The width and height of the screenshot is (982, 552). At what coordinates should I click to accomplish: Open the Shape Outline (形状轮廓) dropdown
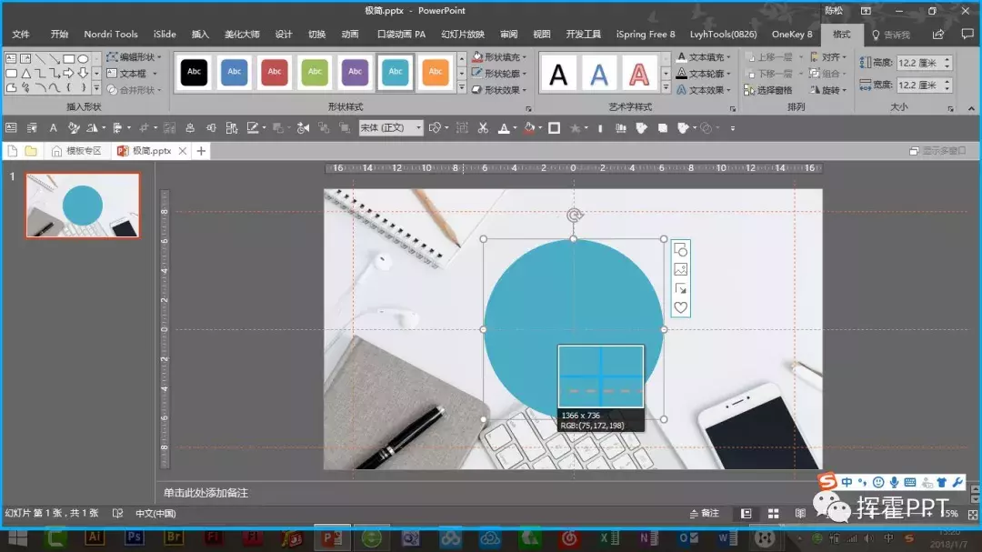499,74
